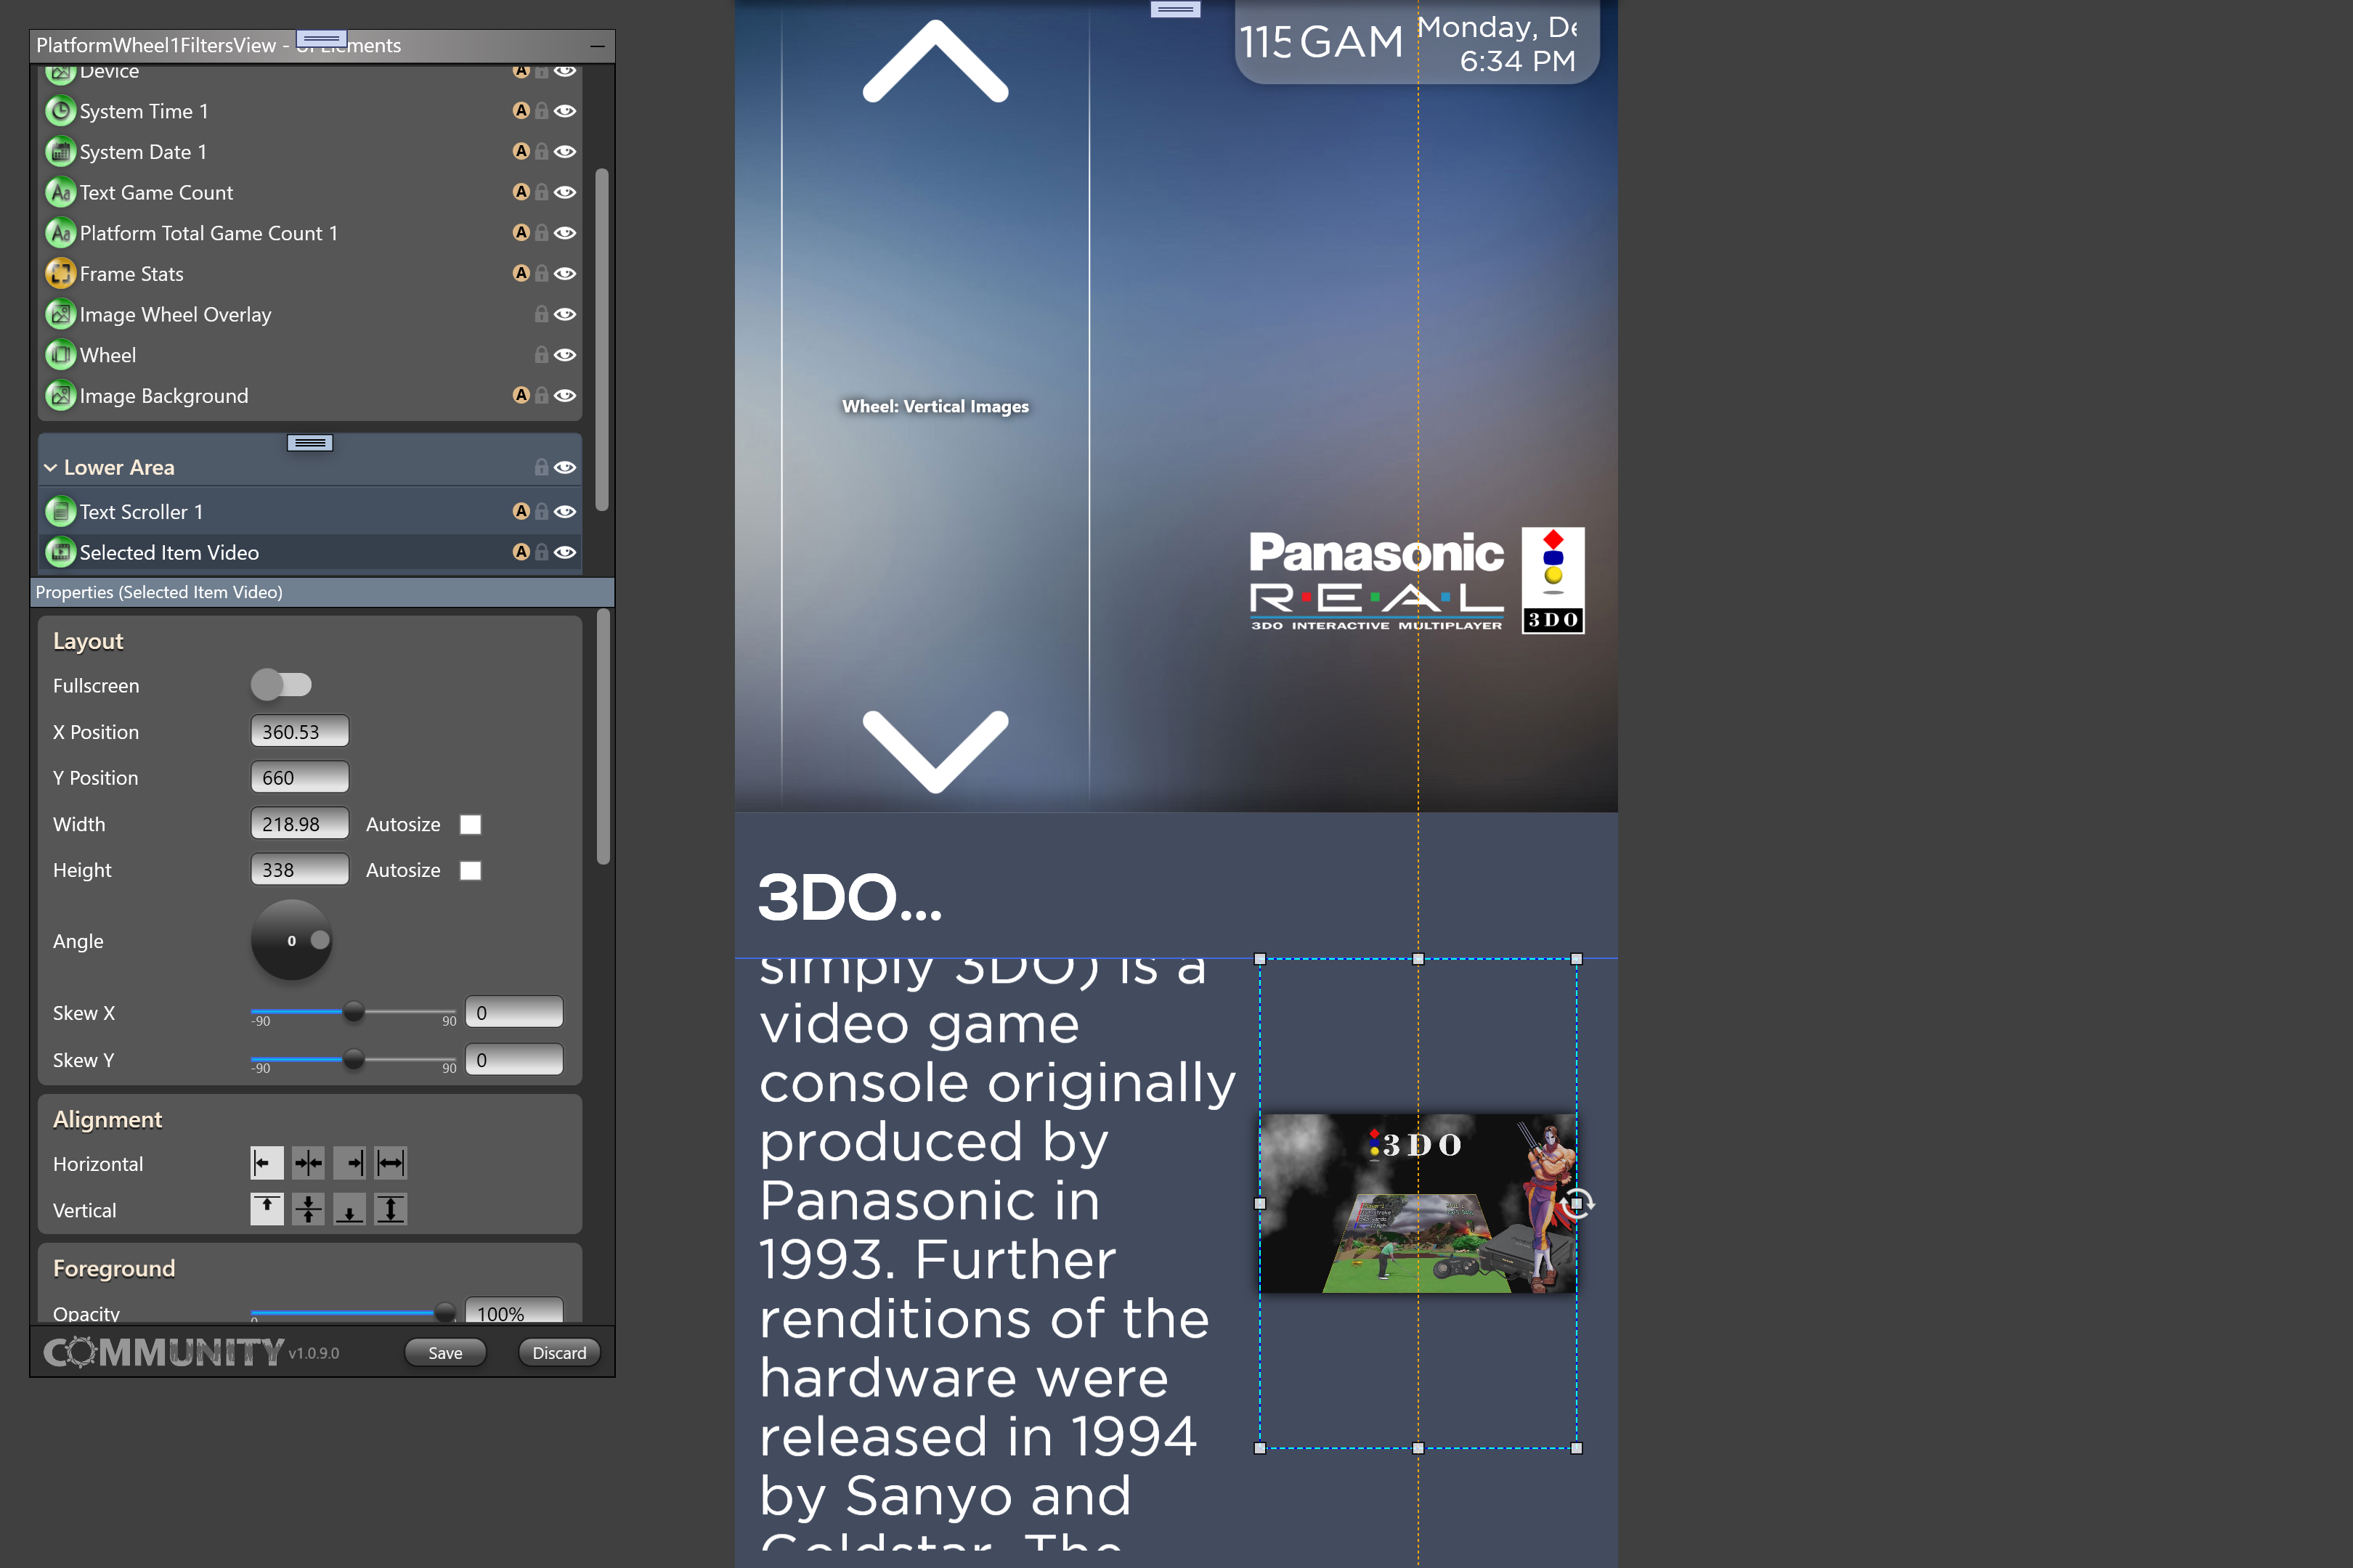Click the Text Scroller 1 element icon
Image resolution: width=2353 pixels, height=1568 pixels.
[x=61, y=512]
